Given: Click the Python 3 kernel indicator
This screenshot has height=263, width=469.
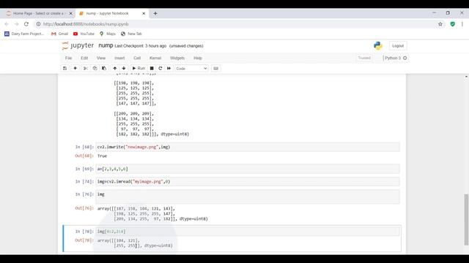Looking at the screenshot, I should [x=396, y=58].
